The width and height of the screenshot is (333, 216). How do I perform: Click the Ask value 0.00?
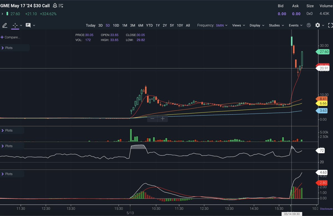click(x=296, y=14)
